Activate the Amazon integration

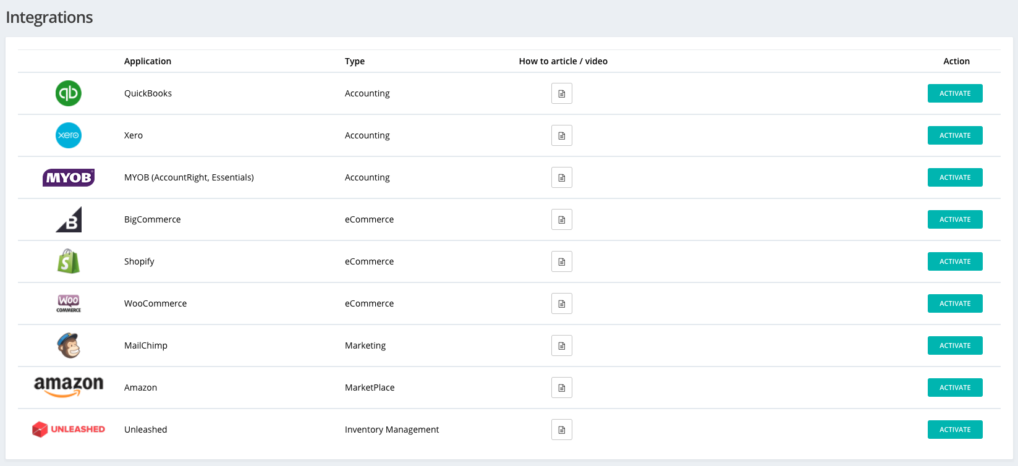[954, 388]
